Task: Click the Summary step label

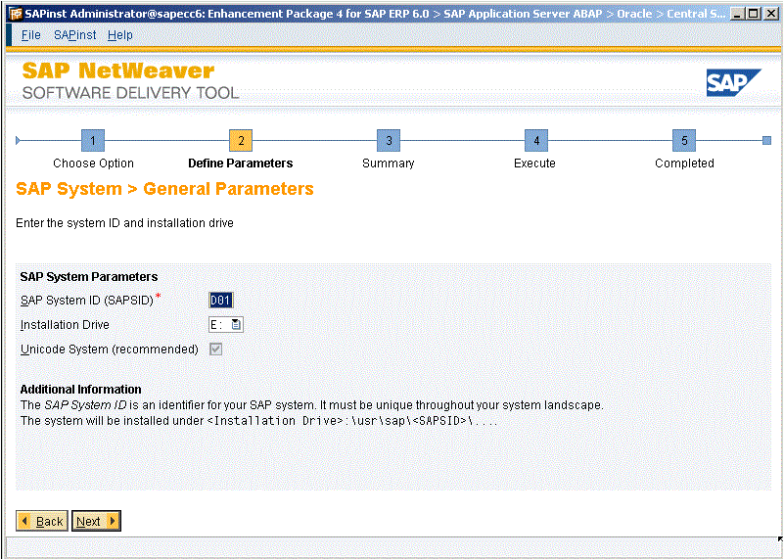Action: pos(389,163)
